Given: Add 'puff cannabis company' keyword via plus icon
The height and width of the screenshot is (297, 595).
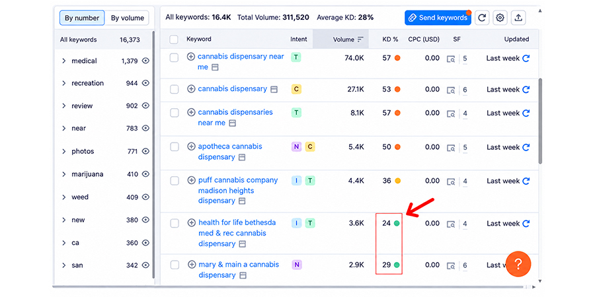Looking at the screenshot, I should [x=191, y=180].
